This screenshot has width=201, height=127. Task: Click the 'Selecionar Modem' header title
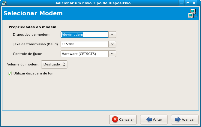point(33,13)
